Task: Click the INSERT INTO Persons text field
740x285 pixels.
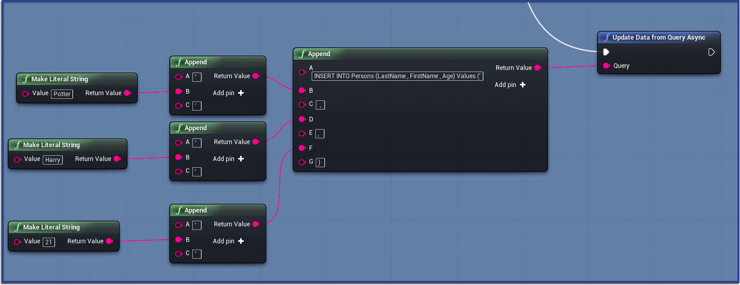Action: (398, 76)
